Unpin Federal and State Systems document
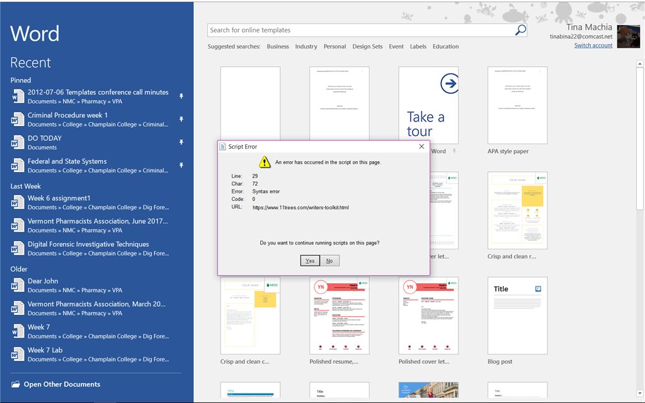 point(181,166)
